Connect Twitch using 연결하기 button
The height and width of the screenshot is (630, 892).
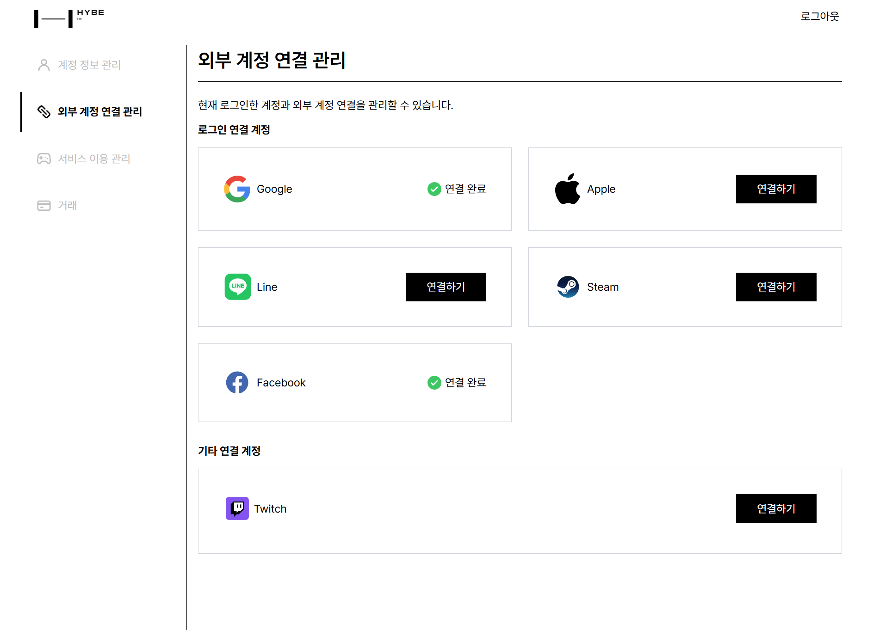click(776, 508)
